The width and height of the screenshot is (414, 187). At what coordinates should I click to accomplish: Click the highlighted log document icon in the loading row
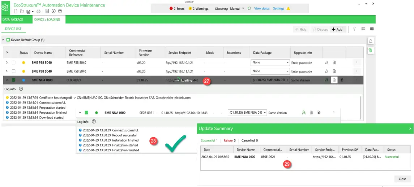click(x=334, y=80)
